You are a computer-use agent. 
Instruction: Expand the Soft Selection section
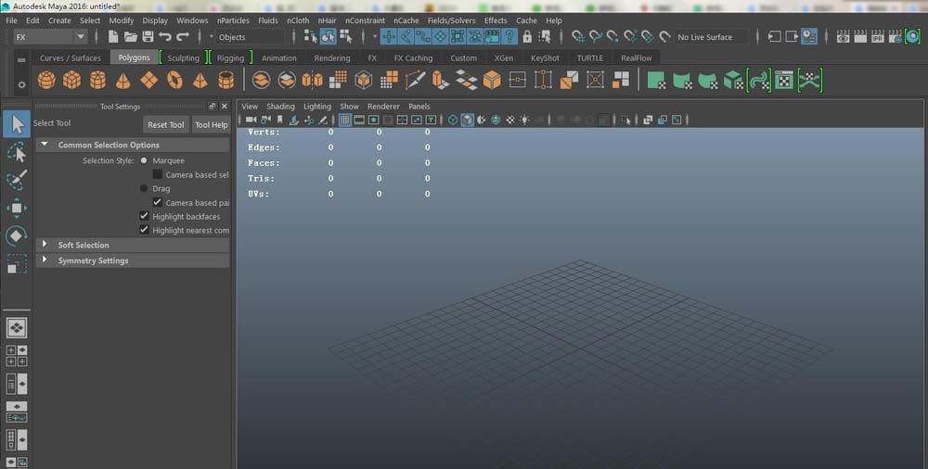point(45,245)
